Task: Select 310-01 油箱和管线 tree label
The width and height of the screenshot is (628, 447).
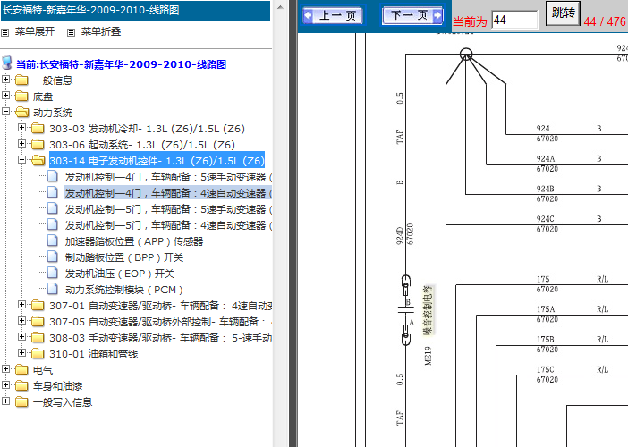Action: (x=94, y=354)
